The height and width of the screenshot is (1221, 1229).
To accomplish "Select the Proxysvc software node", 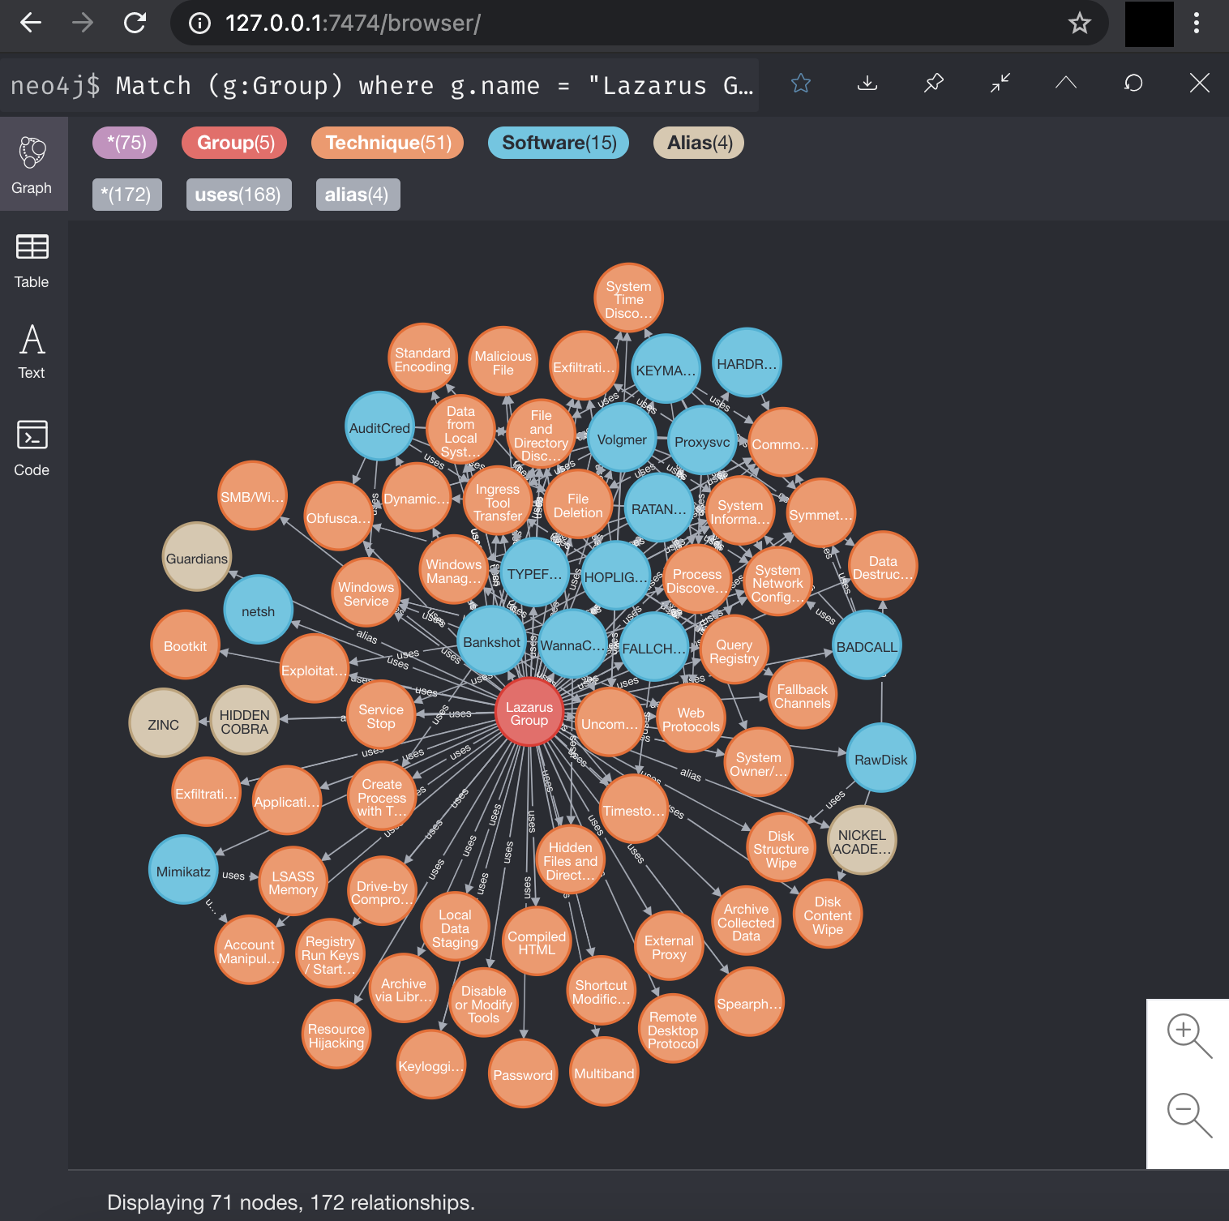I will [x=702, y=441].
